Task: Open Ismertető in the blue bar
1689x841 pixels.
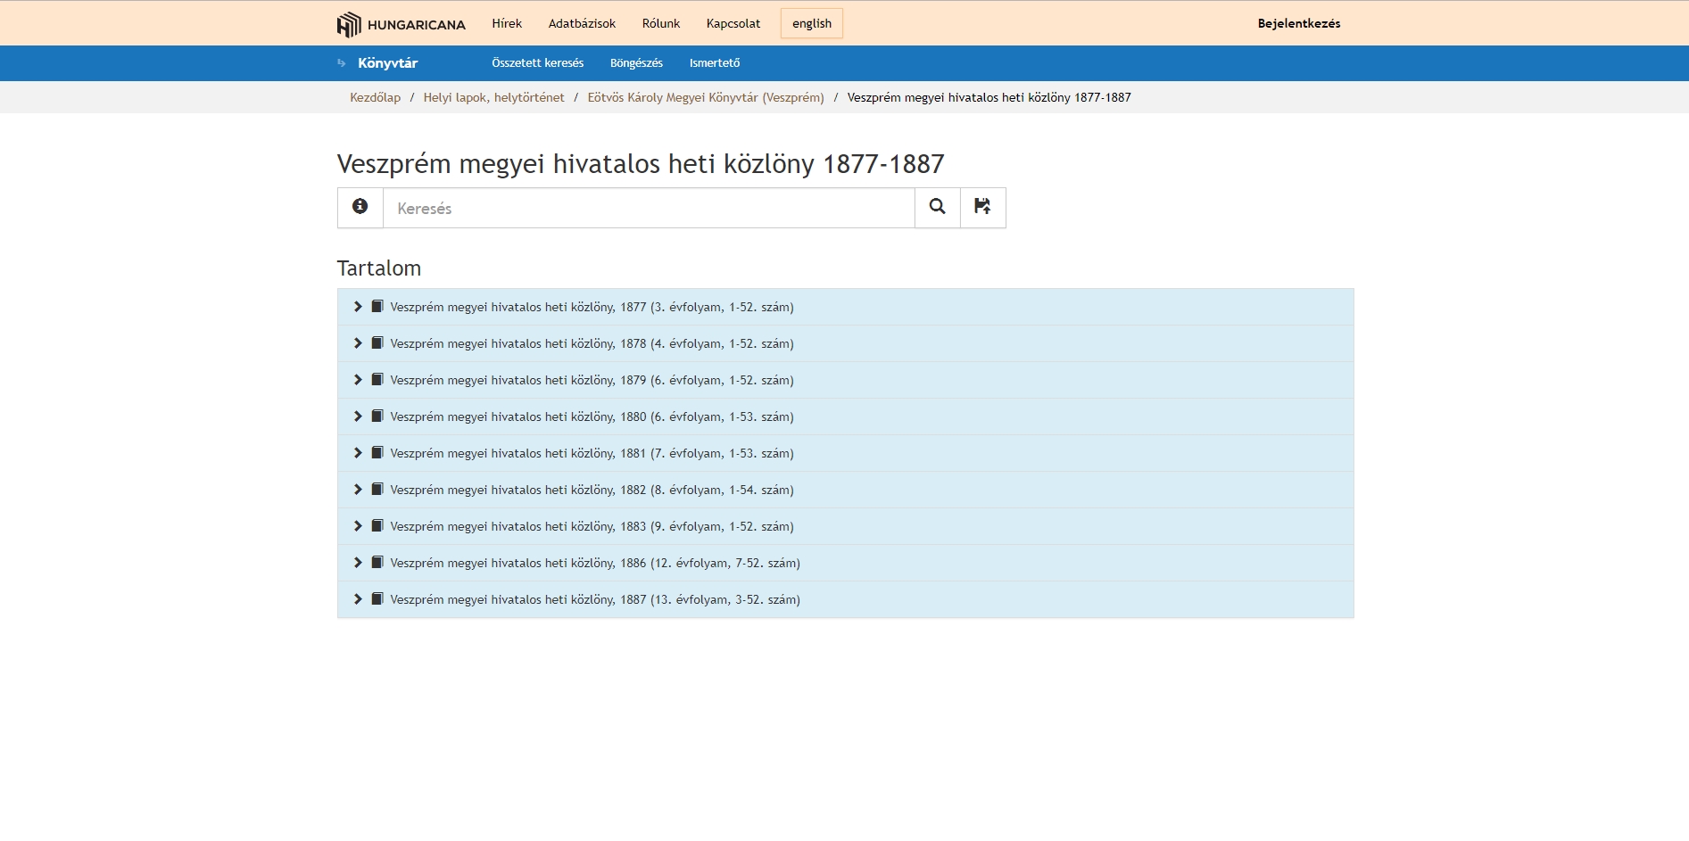Action: (715, 63)
